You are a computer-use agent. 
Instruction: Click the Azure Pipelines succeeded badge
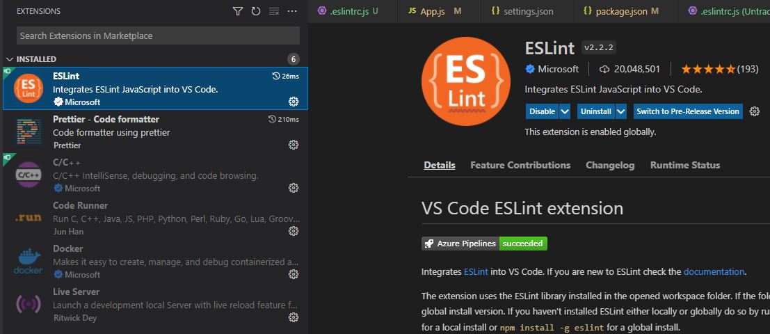click(484, 244)
